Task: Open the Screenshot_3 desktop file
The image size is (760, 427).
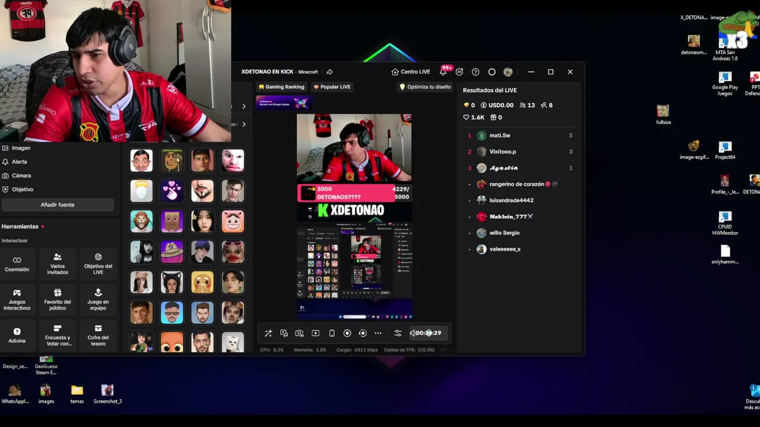Action: (107, 394)
